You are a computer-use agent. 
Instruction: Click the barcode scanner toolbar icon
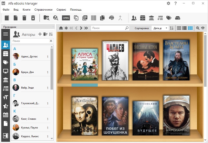(x=94, y=18)
